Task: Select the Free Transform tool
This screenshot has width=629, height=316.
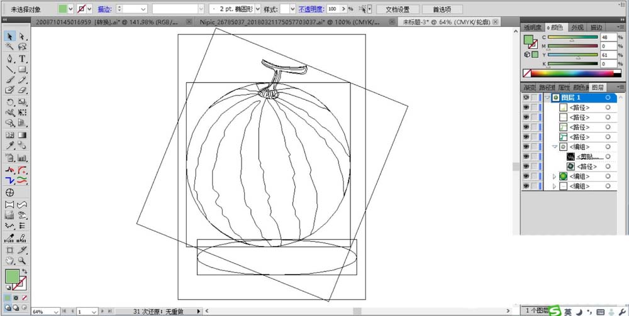Action: point(23,112)
